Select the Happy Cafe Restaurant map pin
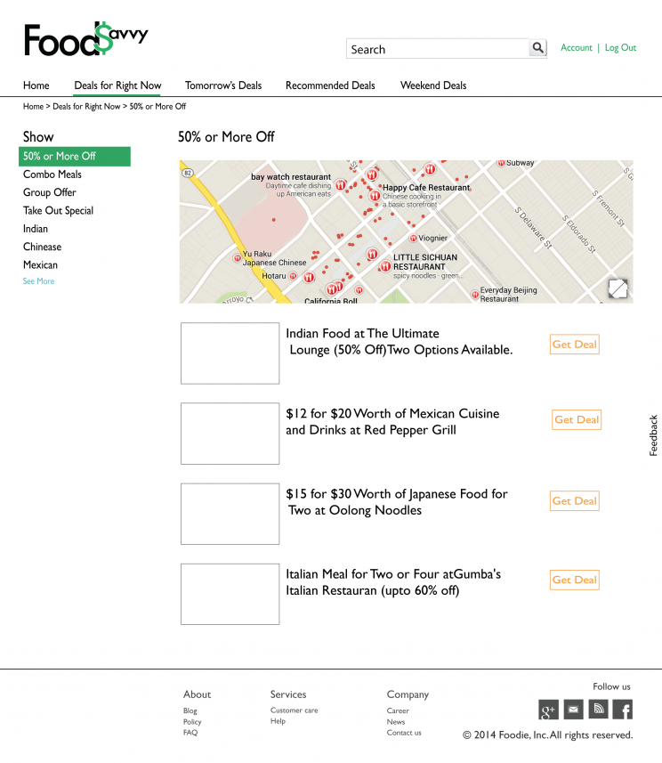 point(375,196)
